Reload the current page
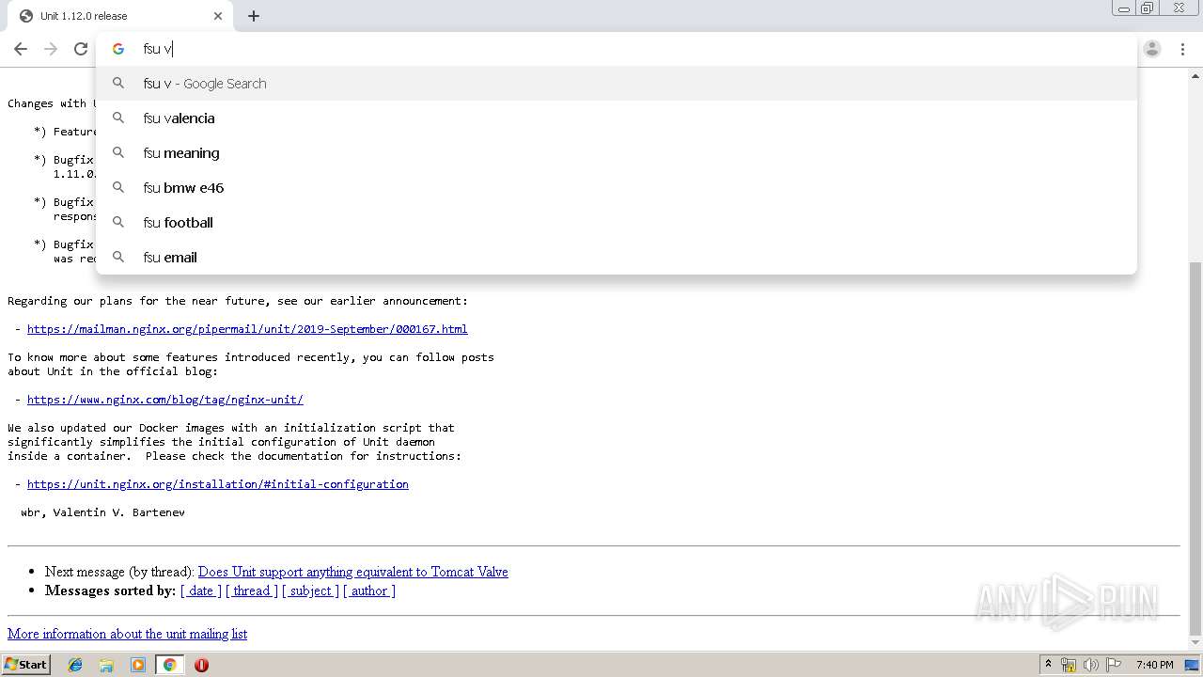 click(81, 49)
